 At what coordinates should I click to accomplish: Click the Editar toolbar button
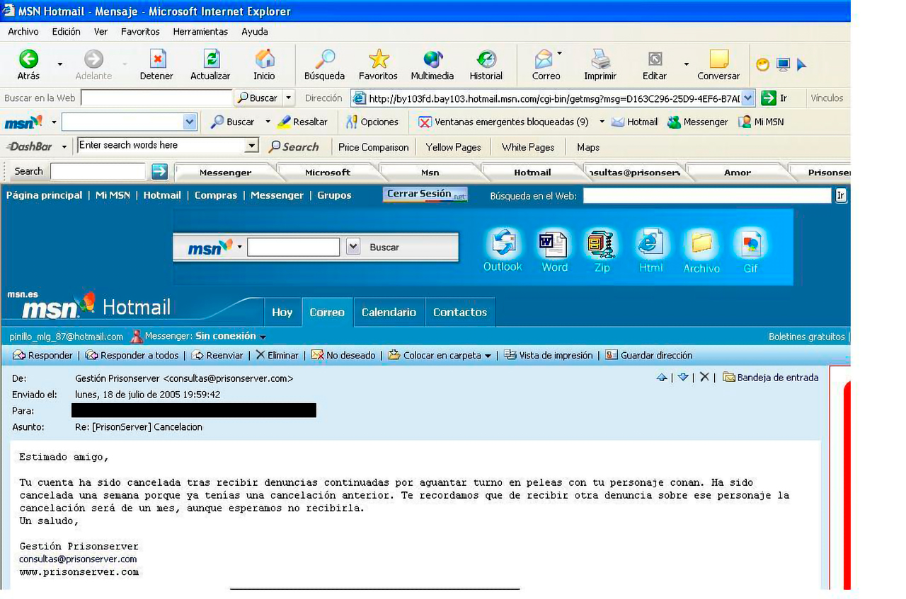655,65
